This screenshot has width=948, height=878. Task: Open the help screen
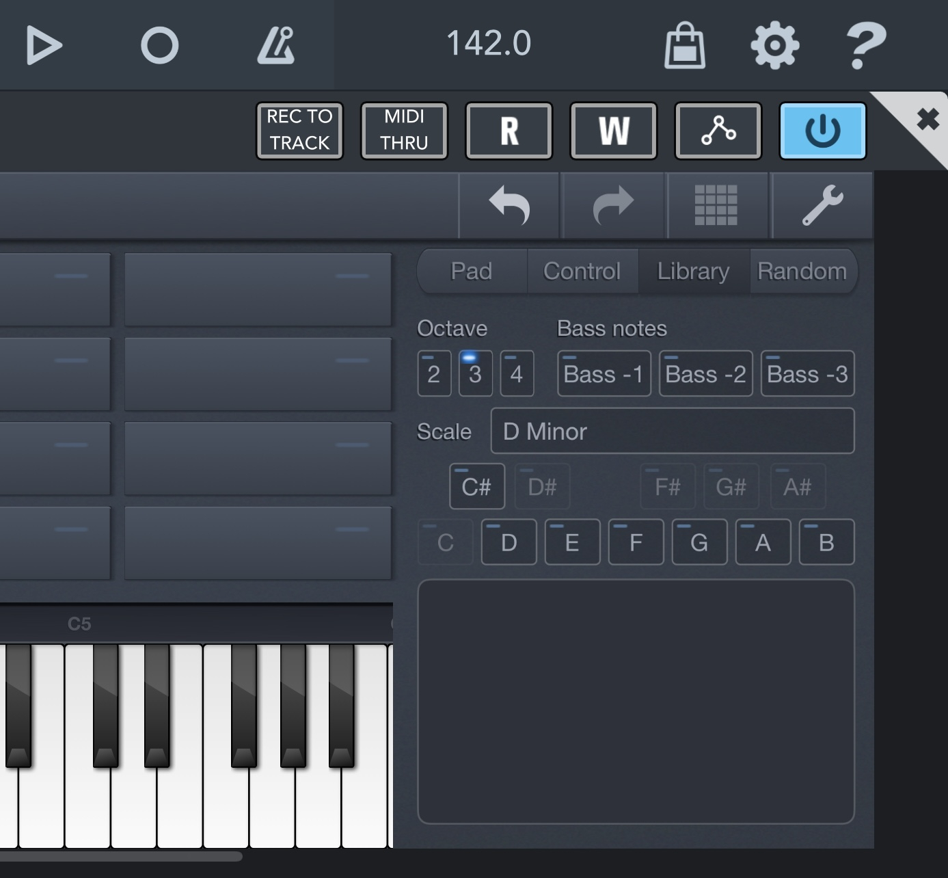[x=865, y=43]
